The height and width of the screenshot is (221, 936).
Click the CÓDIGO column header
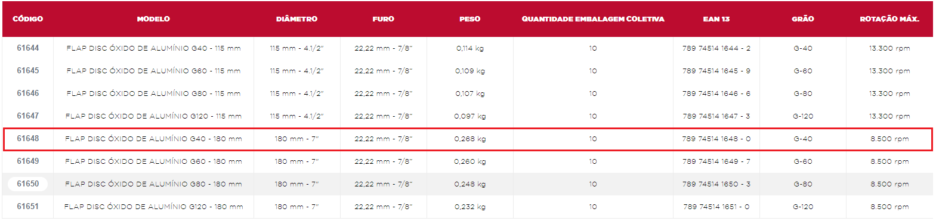click(27, 19)
